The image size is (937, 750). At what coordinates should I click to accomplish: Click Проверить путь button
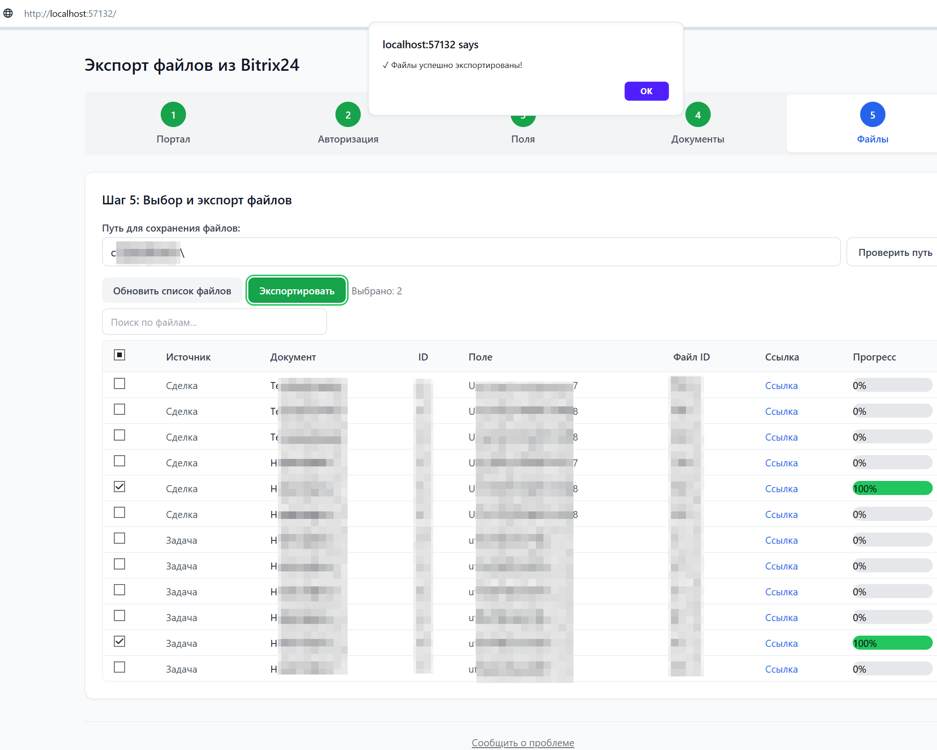tap(895, 253)
